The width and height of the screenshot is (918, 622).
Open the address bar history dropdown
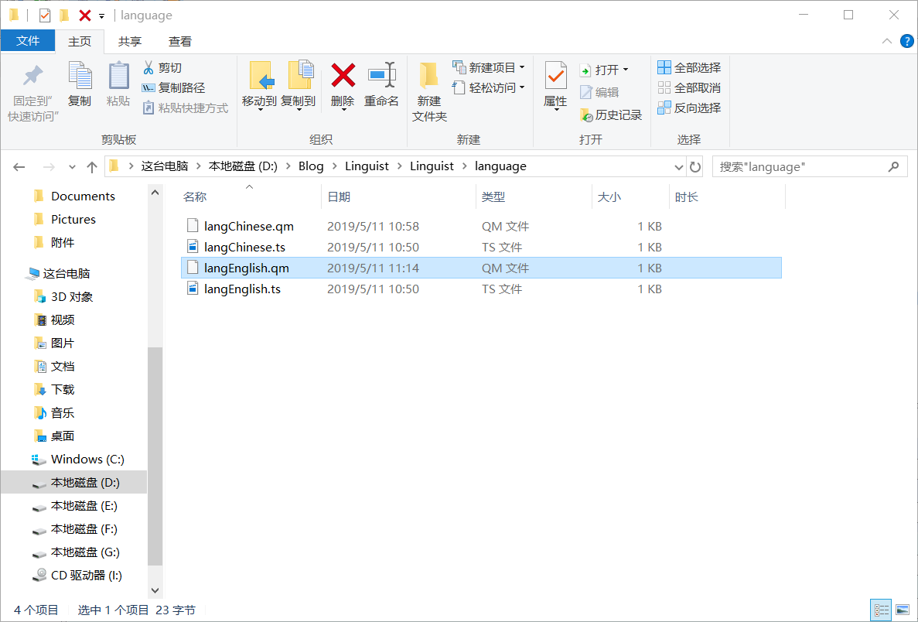(x=678, y=166)
